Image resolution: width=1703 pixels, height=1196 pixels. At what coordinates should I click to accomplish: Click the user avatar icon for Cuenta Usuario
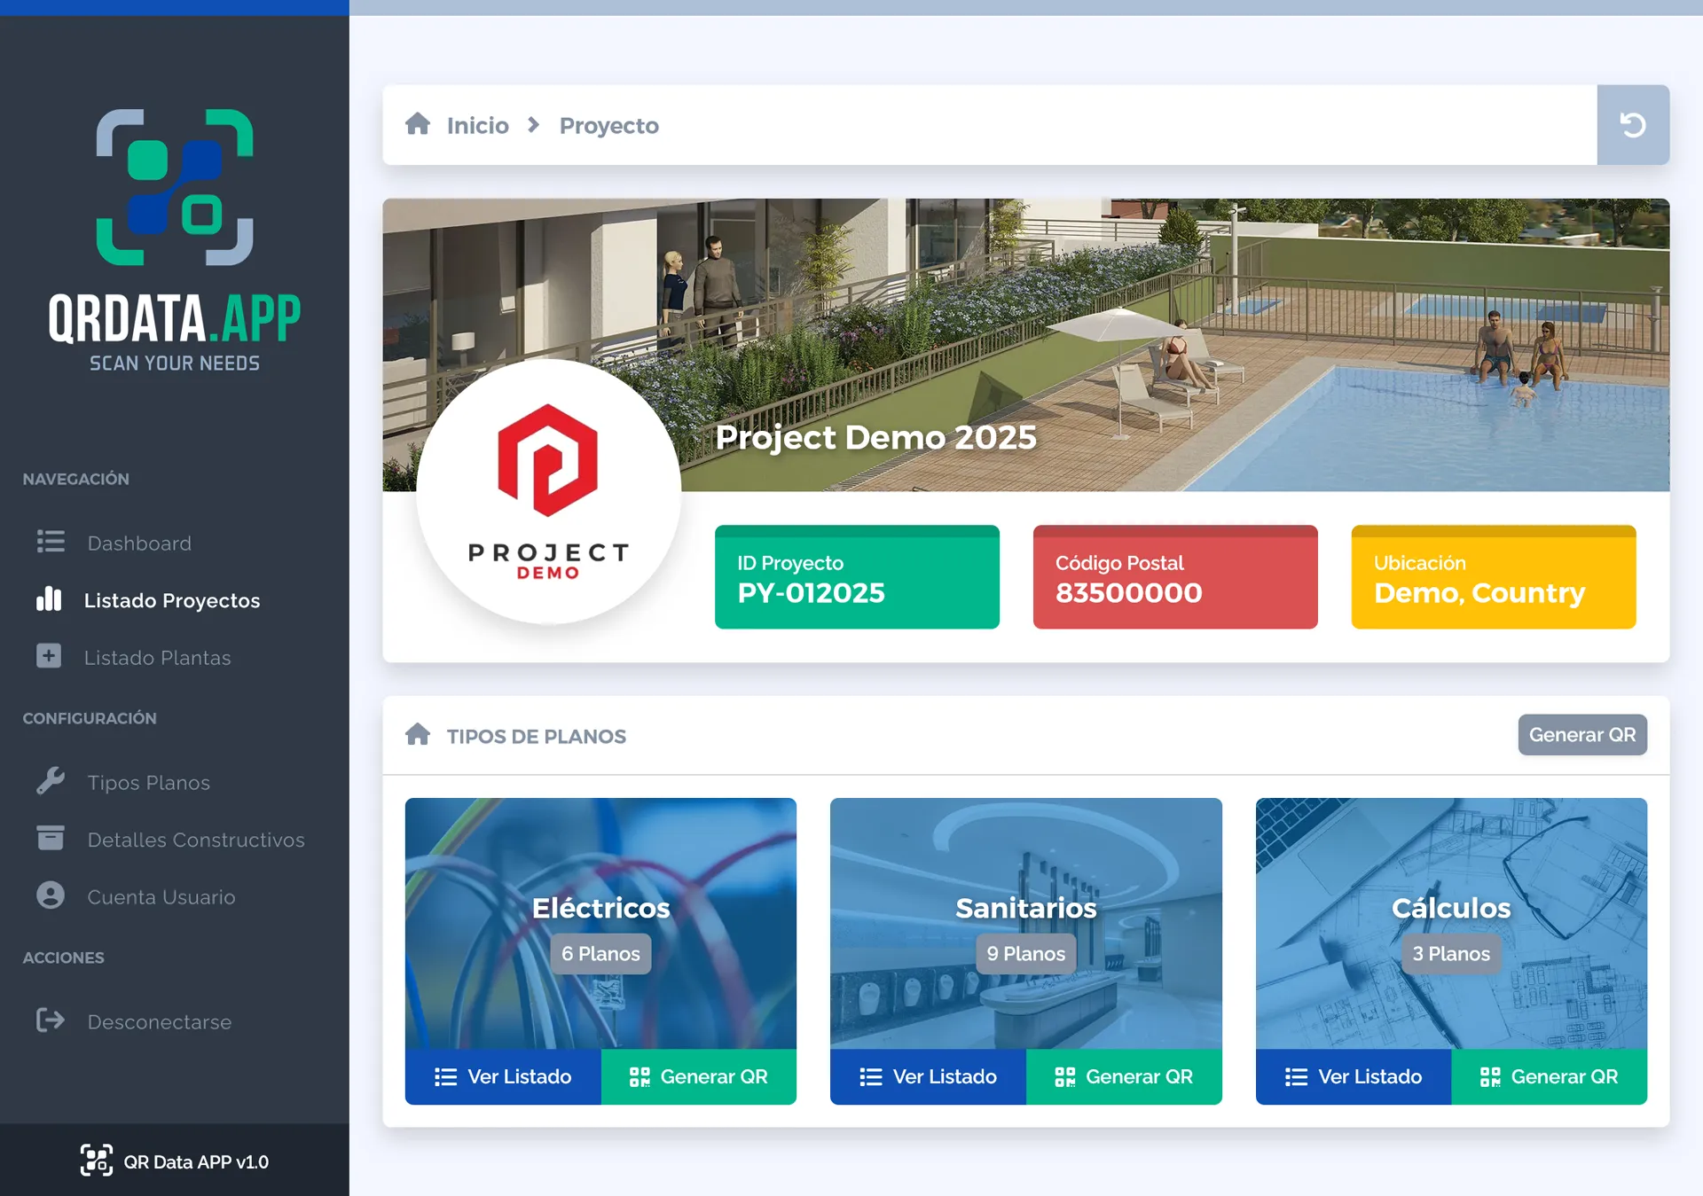51,895
